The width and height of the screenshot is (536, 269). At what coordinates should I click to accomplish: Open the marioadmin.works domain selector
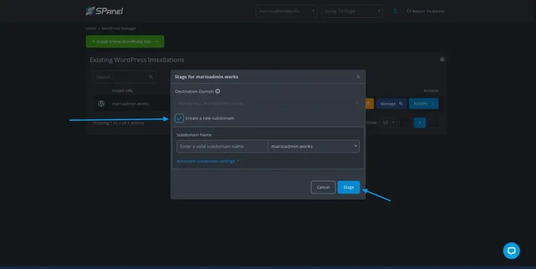[x=314, y=146]
